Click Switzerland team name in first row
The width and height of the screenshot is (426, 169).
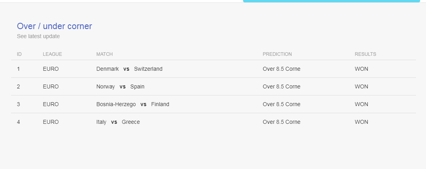148,69
